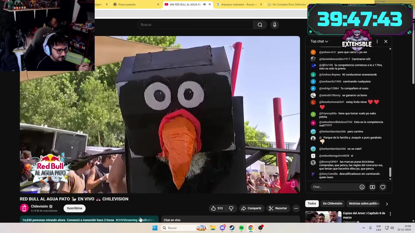This screenshot has height=233, width=415.
Task: Click username @jhonny28901 in chat
Action: tap(328, 162)
